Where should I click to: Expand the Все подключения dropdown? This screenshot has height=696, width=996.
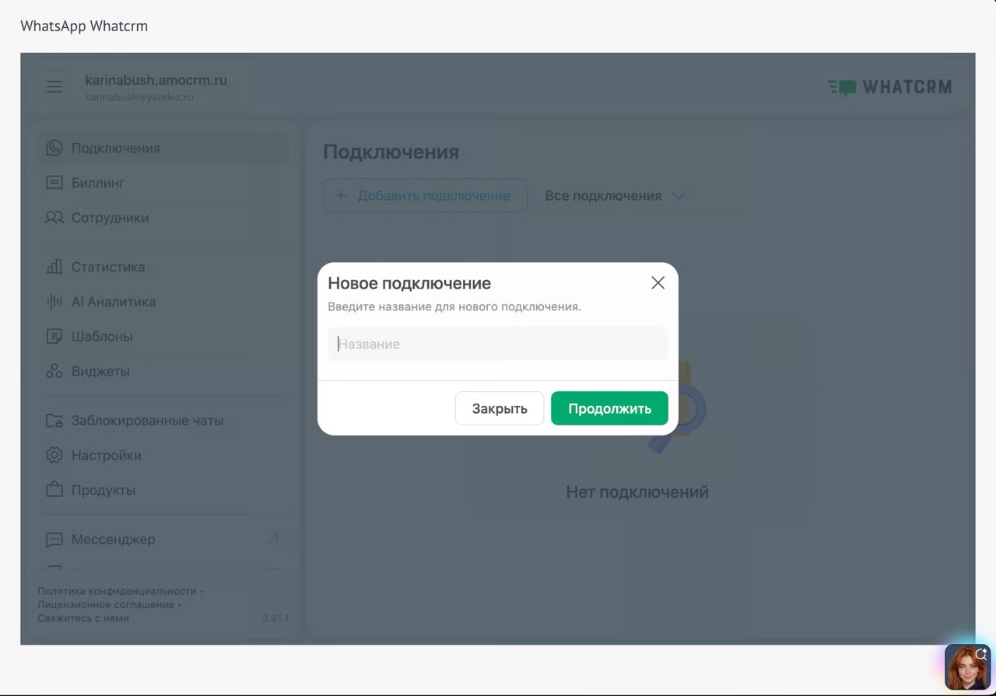tap(614, 196)
